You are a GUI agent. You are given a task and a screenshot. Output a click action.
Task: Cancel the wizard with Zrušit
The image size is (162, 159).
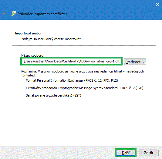148,153
